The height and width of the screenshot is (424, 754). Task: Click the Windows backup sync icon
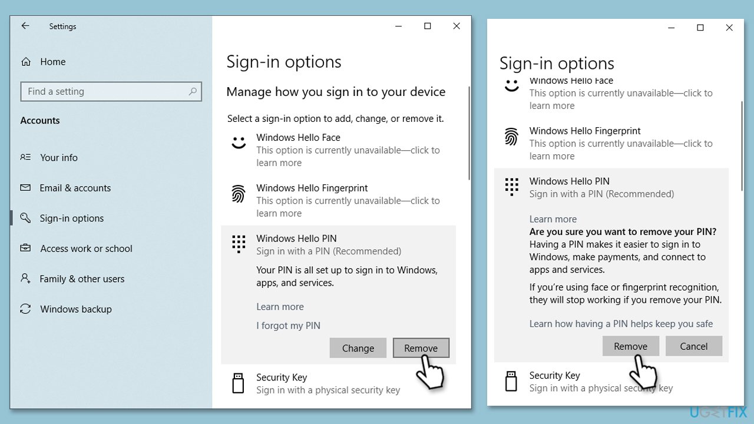[25, 309]
